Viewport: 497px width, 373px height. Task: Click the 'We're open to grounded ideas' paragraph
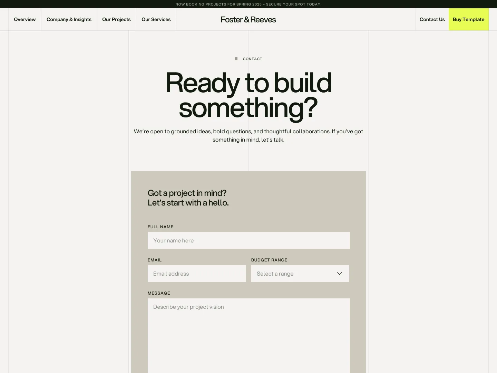coord(248,135)
